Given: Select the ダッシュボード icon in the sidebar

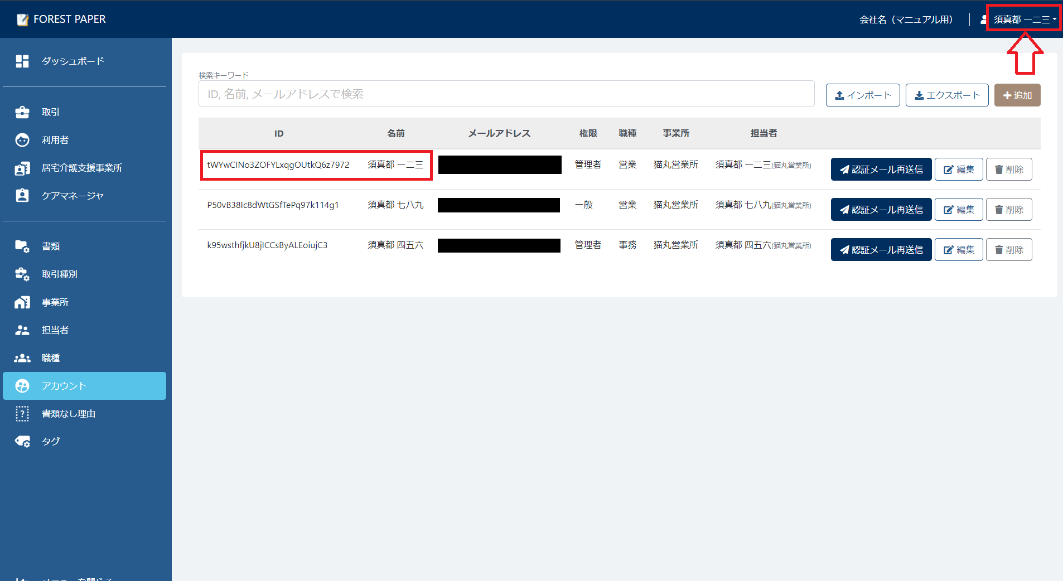Looking at the screenshot, I should (22, 61).
